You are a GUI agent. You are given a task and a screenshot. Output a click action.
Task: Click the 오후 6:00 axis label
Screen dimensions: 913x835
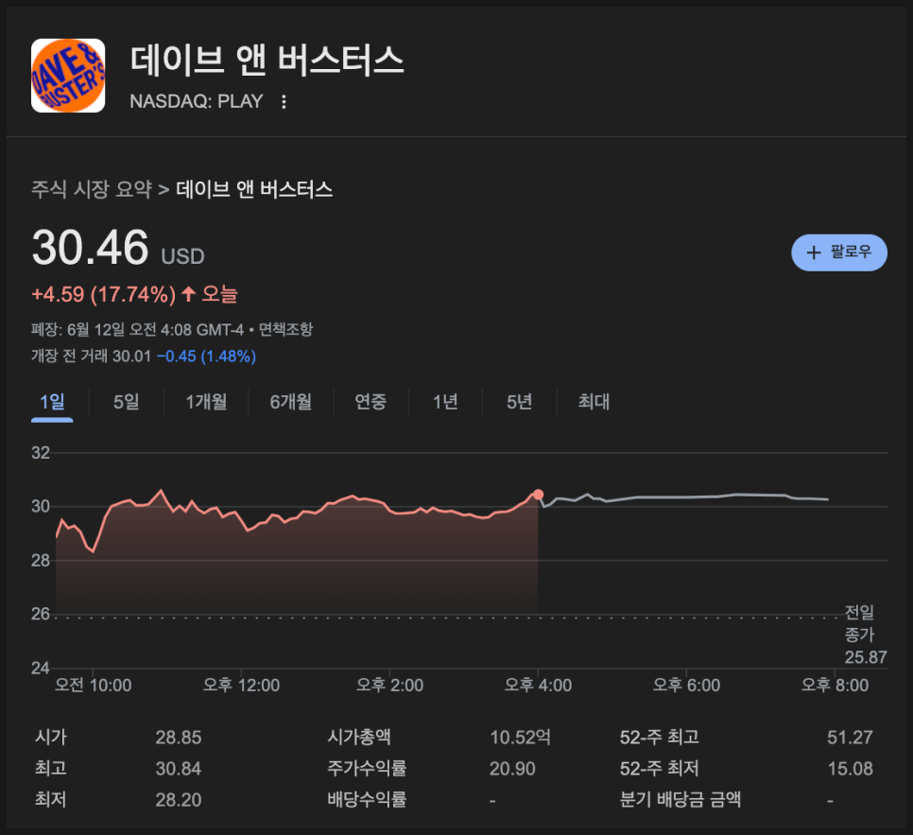coord(686,686)
